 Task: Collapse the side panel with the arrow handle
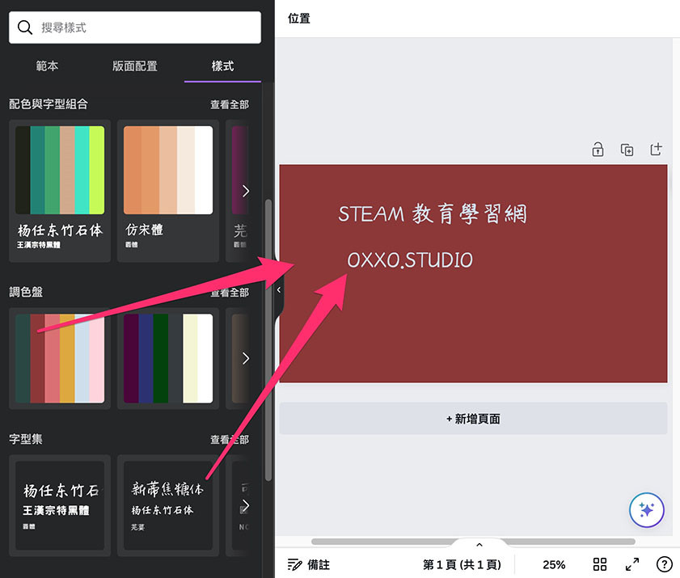pyautogui.click(x=279, y=289)
